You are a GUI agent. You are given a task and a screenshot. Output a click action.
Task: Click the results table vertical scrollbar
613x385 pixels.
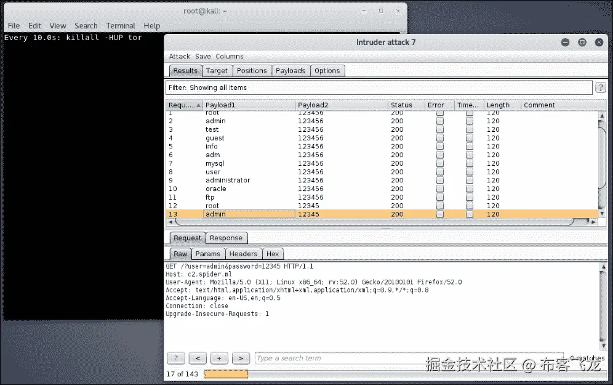[602, 164]
